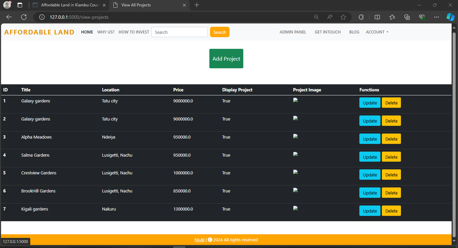Image resolution: width=458 pixels, height=248 pixels.
Task: Click the read aloud icon
Action: coord(330,17)
